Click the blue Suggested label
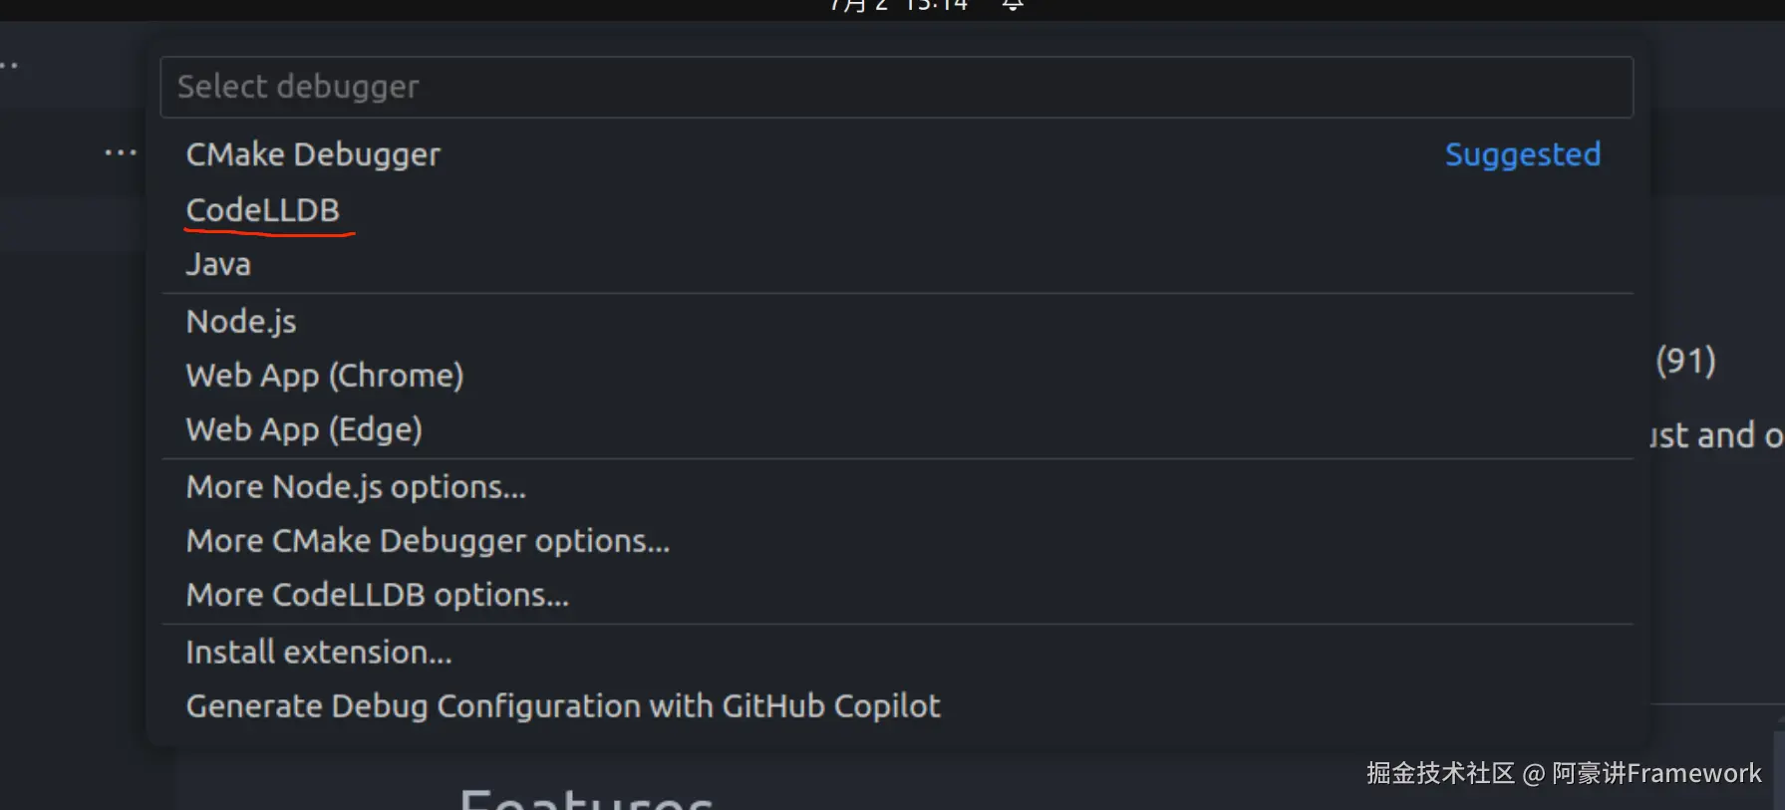1785x810 pixels. tap(1522, 155)
